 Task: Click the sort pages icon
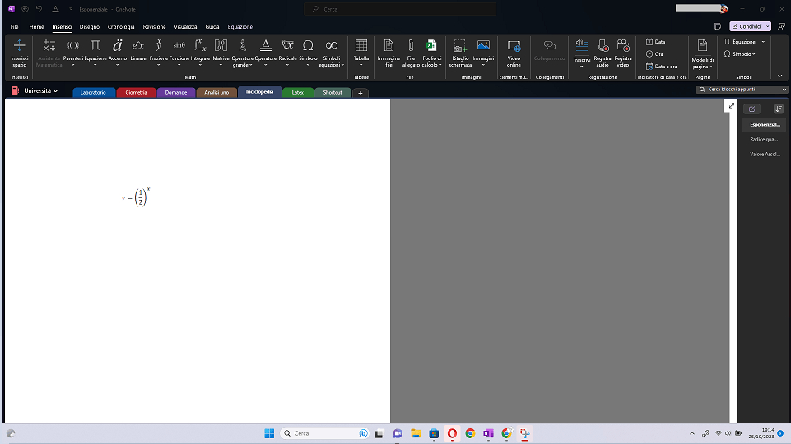(779, 109)
